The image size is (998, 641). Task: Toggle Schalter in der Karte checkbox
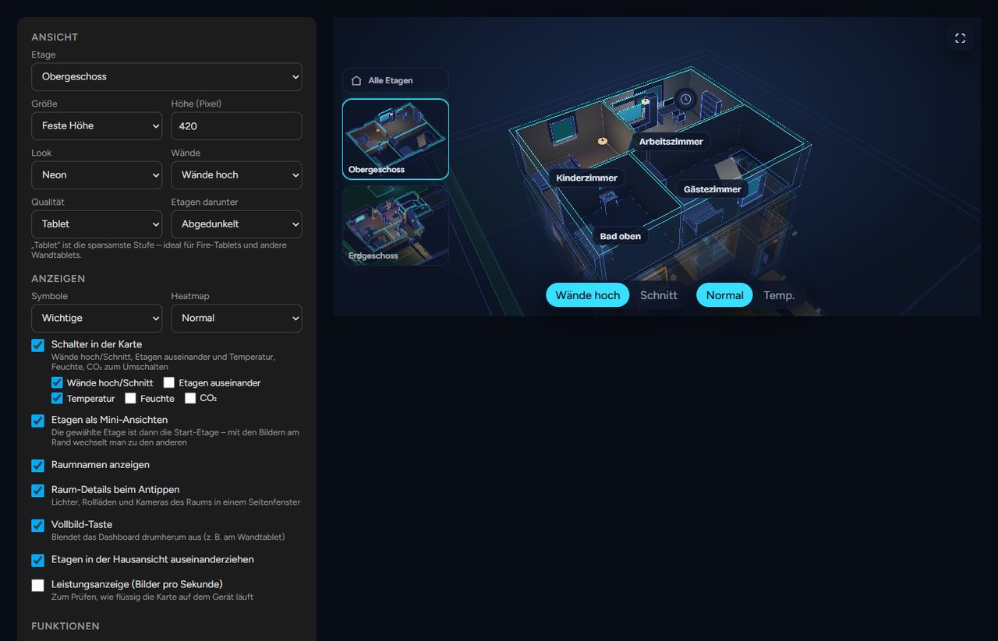click(x=37, y=345)
